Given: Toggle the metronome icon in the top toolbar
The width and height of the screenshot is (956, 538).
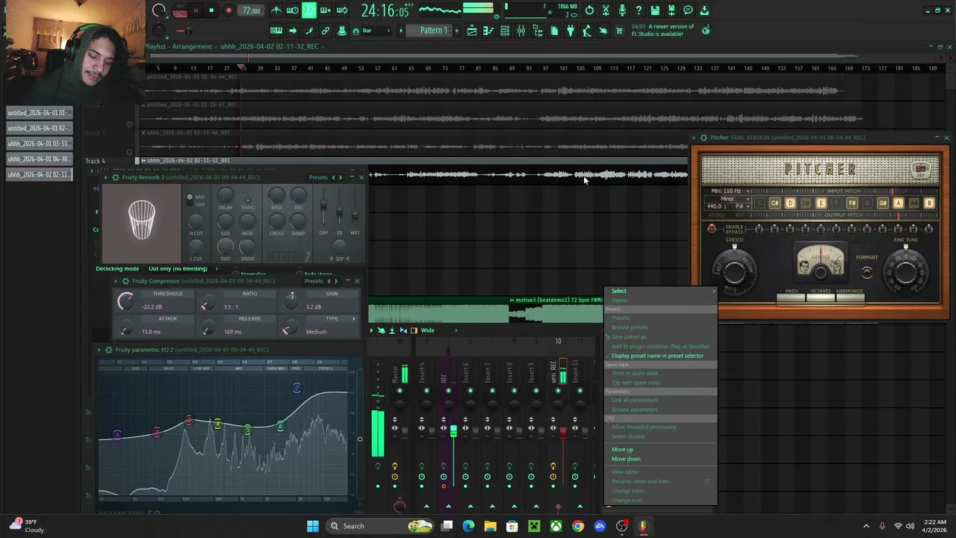Looking at the screenshot, I should click(277, 10).
